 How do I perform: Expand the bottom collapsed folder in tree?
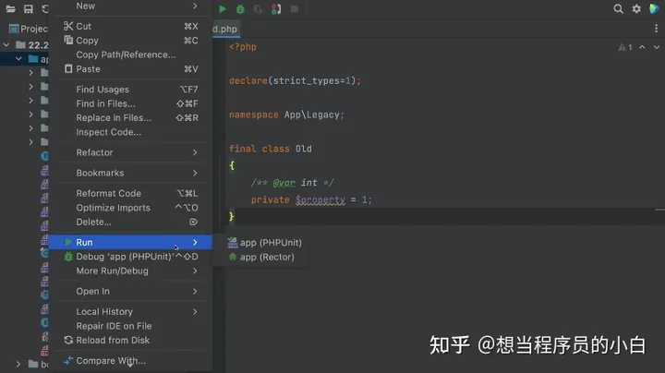pos(18,364)
